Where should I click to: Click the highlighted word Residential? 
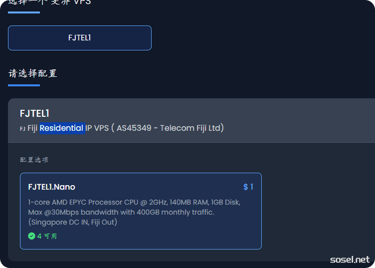point(62,128)
